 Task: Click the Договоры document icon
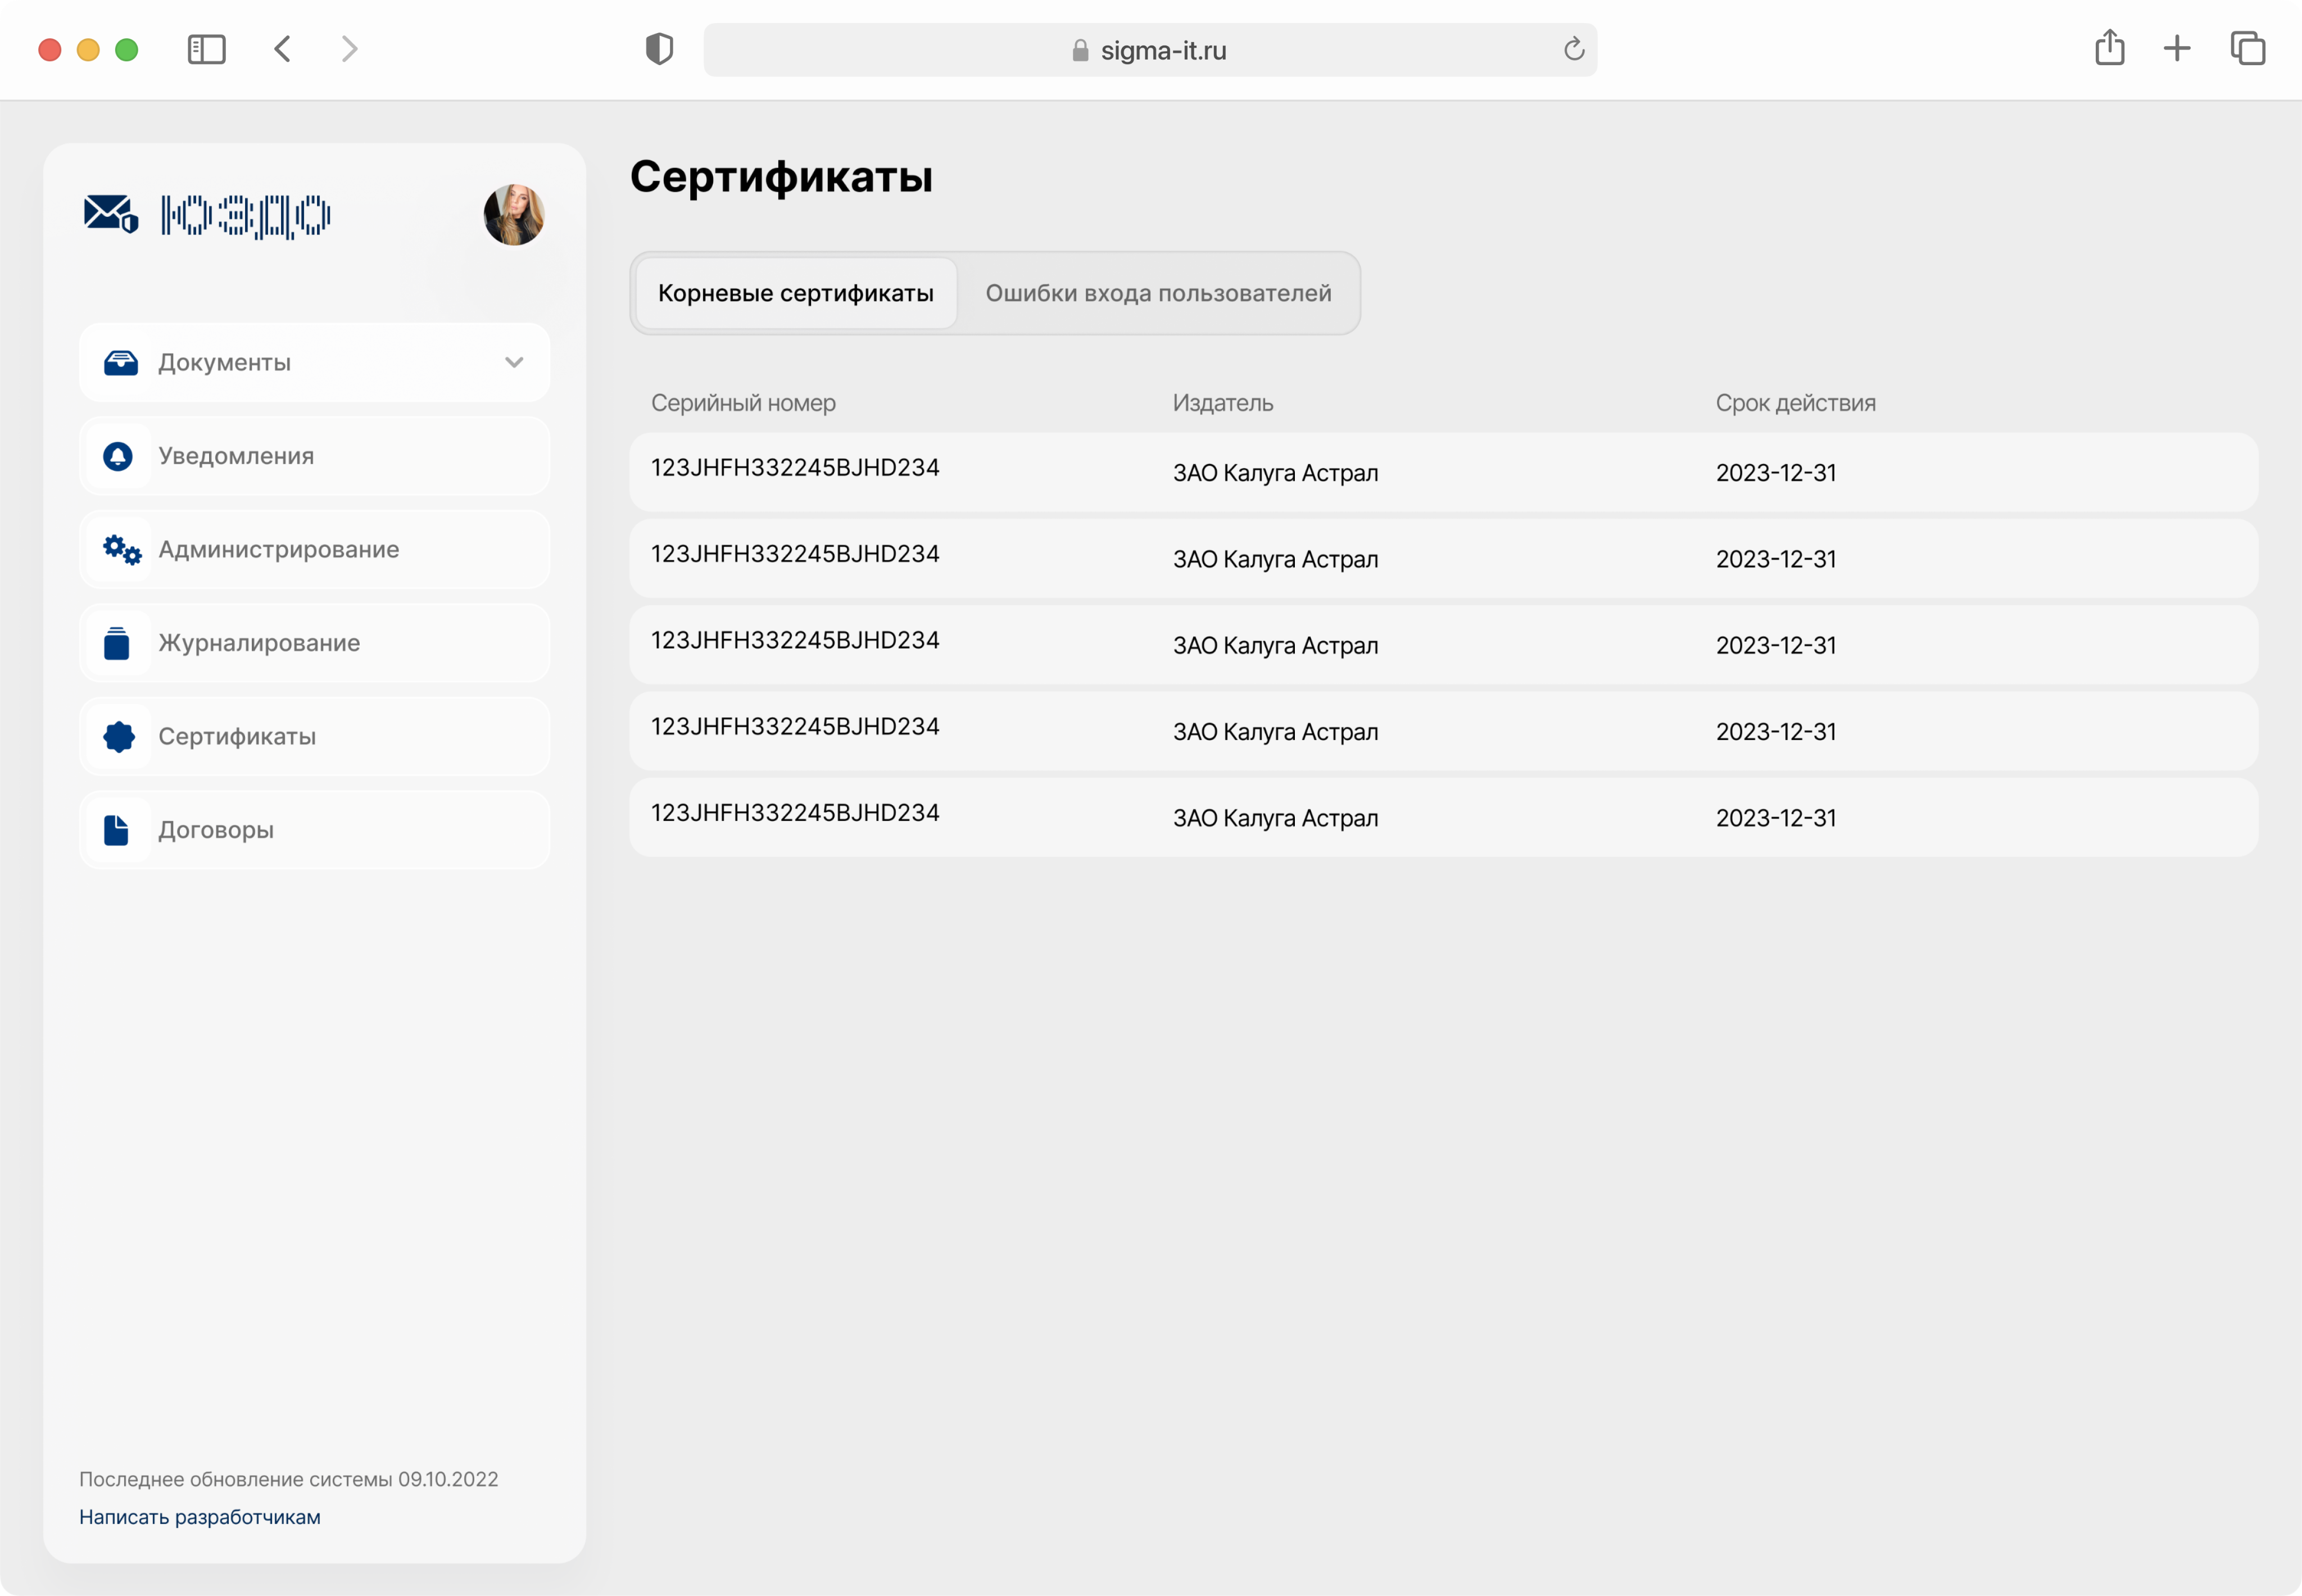117,830
